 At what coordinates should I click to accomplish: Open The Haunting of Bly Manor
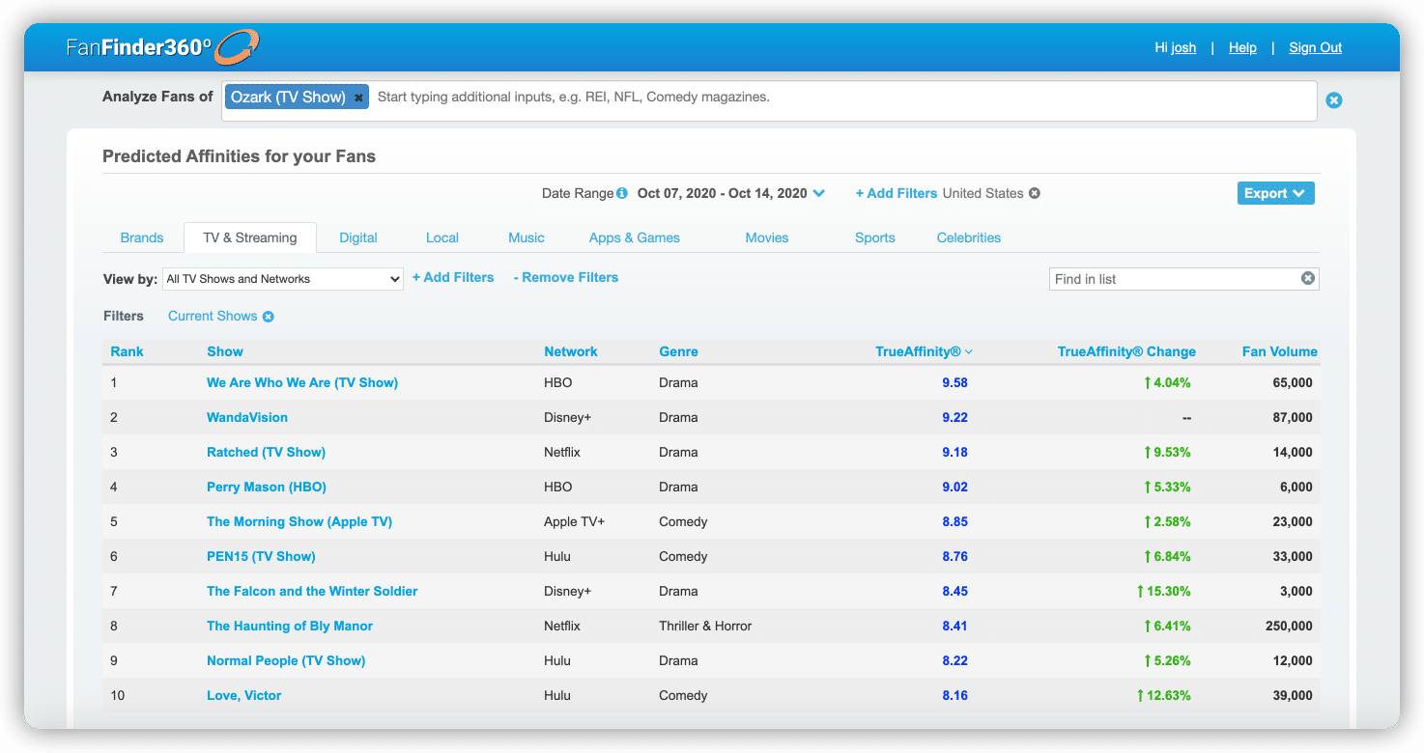[x=290, y=626]
